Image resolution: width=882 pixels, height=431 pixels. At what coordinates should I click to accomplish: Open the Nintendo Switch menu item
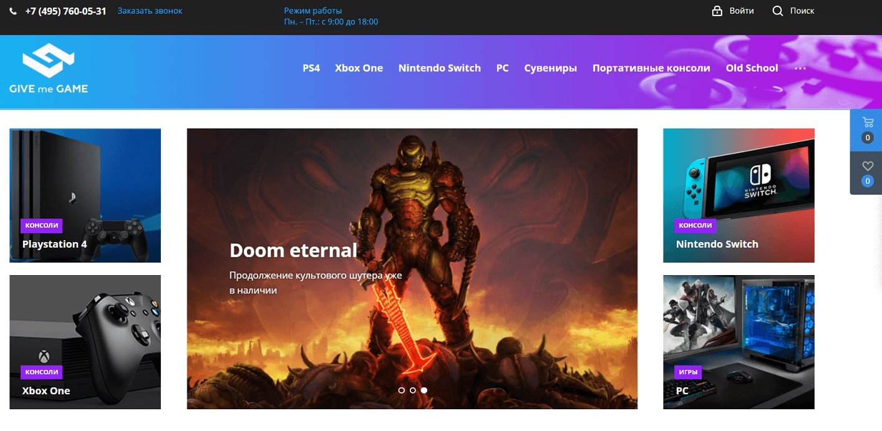[x=439, y=69]
